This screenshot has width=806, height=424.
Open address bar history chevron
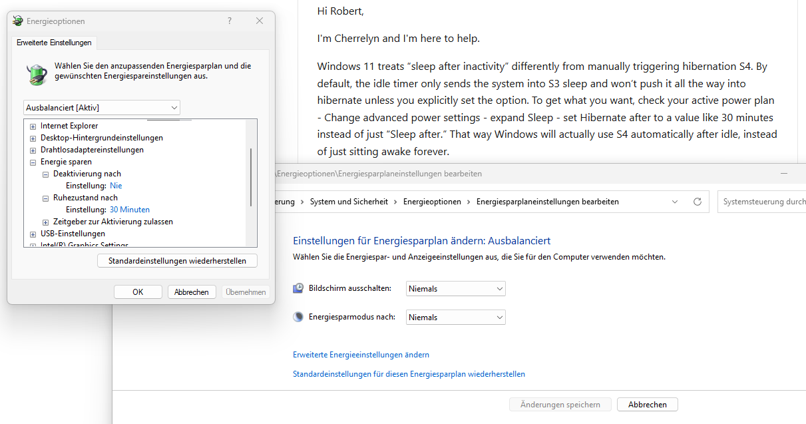click(x=675, y=202)
